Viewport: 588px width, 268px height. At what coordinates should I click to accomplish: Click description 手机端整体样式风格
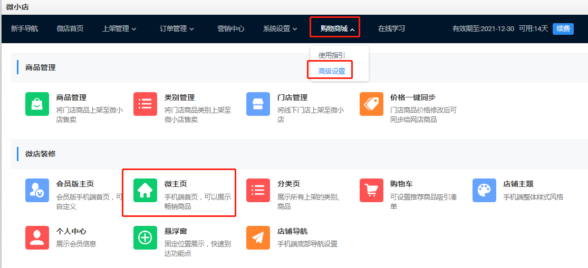tap(533, 197)
